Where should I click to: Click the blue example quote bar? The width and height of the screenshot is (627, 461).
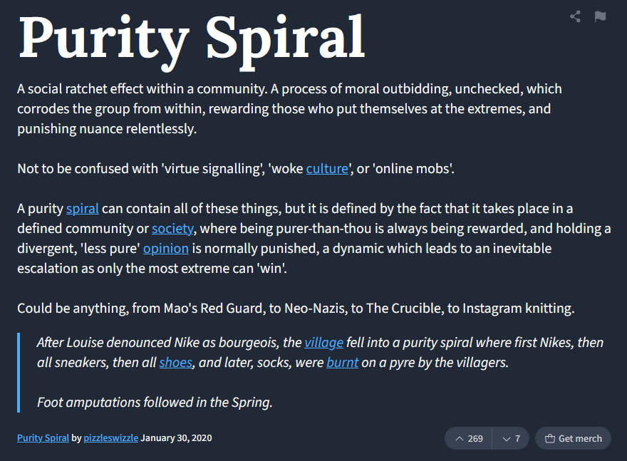[19, 373]
